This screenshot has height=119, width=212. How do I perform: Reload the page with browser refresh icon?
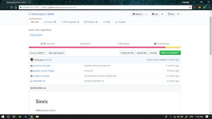[11, 7]
